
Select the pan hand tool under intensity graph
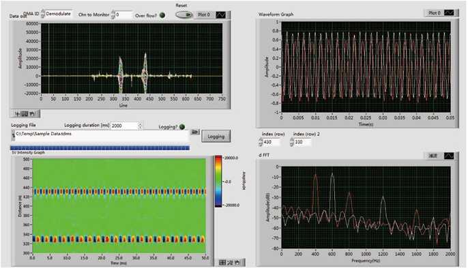point(237,263)
